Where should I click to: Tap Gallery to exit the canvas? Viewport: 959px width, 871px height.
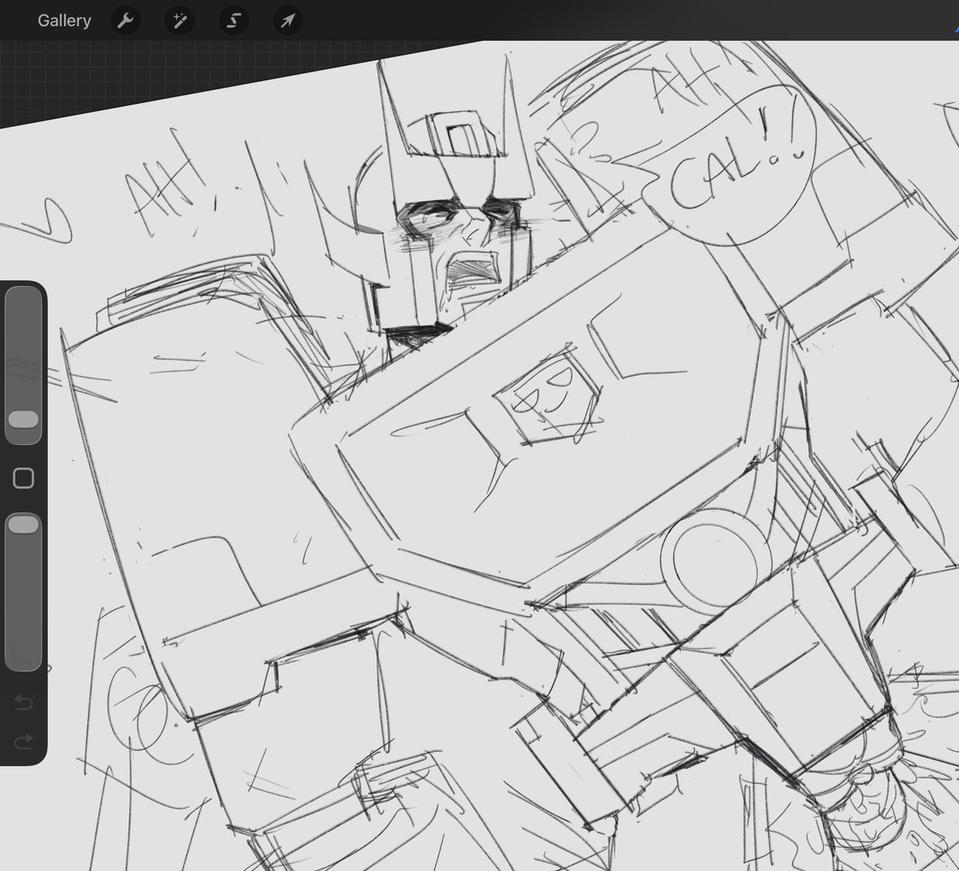click(x=64, y=21)
